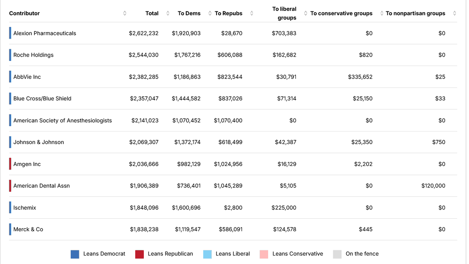Click the To nonpartisan groups header
Image resolution: width=469 pixels, height=264 pixels.
415,13
